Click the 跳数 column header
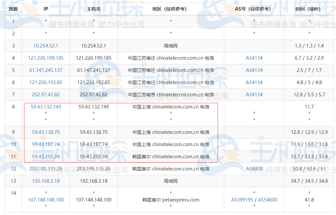Viewport: 336px width, 215px height. click(x=13, y=9)
